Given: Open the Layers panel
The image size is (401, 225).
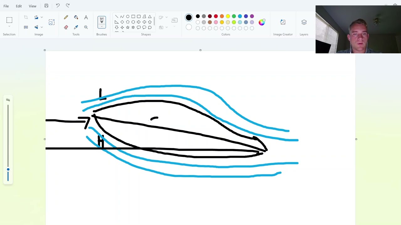Looking at the screenshot, I should pos(304,22).
